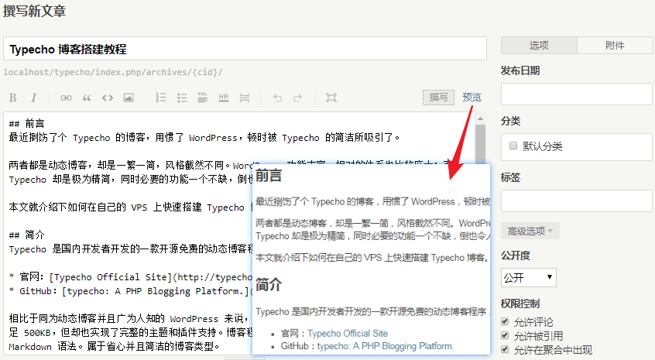Viewport: 655px width, 360px height.
Task: Click the 简介 heading in preview
Action: 269,285
